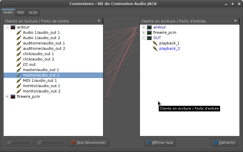Screen dimensions: 243x152
Task: Click the plug icon beside auditioner/audio_out 2
Action: [x=19, y=49]
